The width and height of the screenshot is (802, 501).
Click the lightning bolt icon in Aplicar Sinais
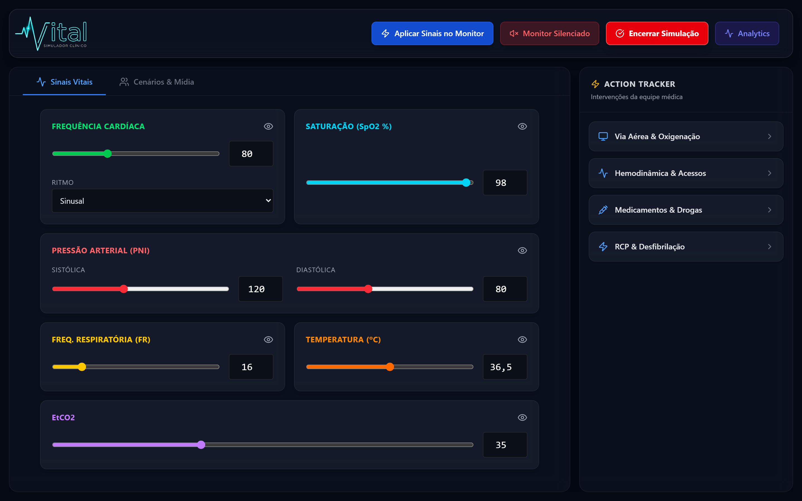coord(385,33)
